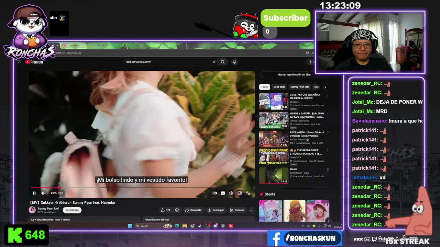Subscribe with the Suscribirme button
This screenshot has width=440, height=247.
pyautogui.click(x=72, y=210)
